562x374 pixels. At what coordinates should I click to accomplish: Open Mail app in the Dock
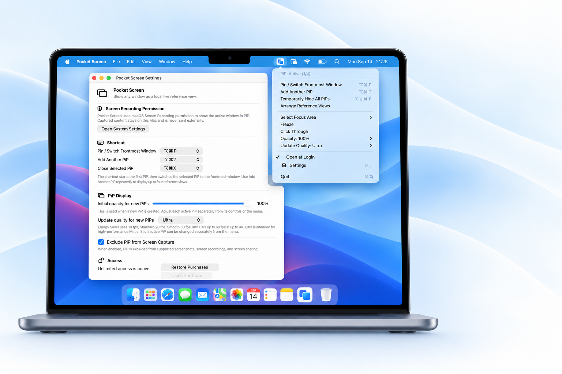[x=202, y=295]
